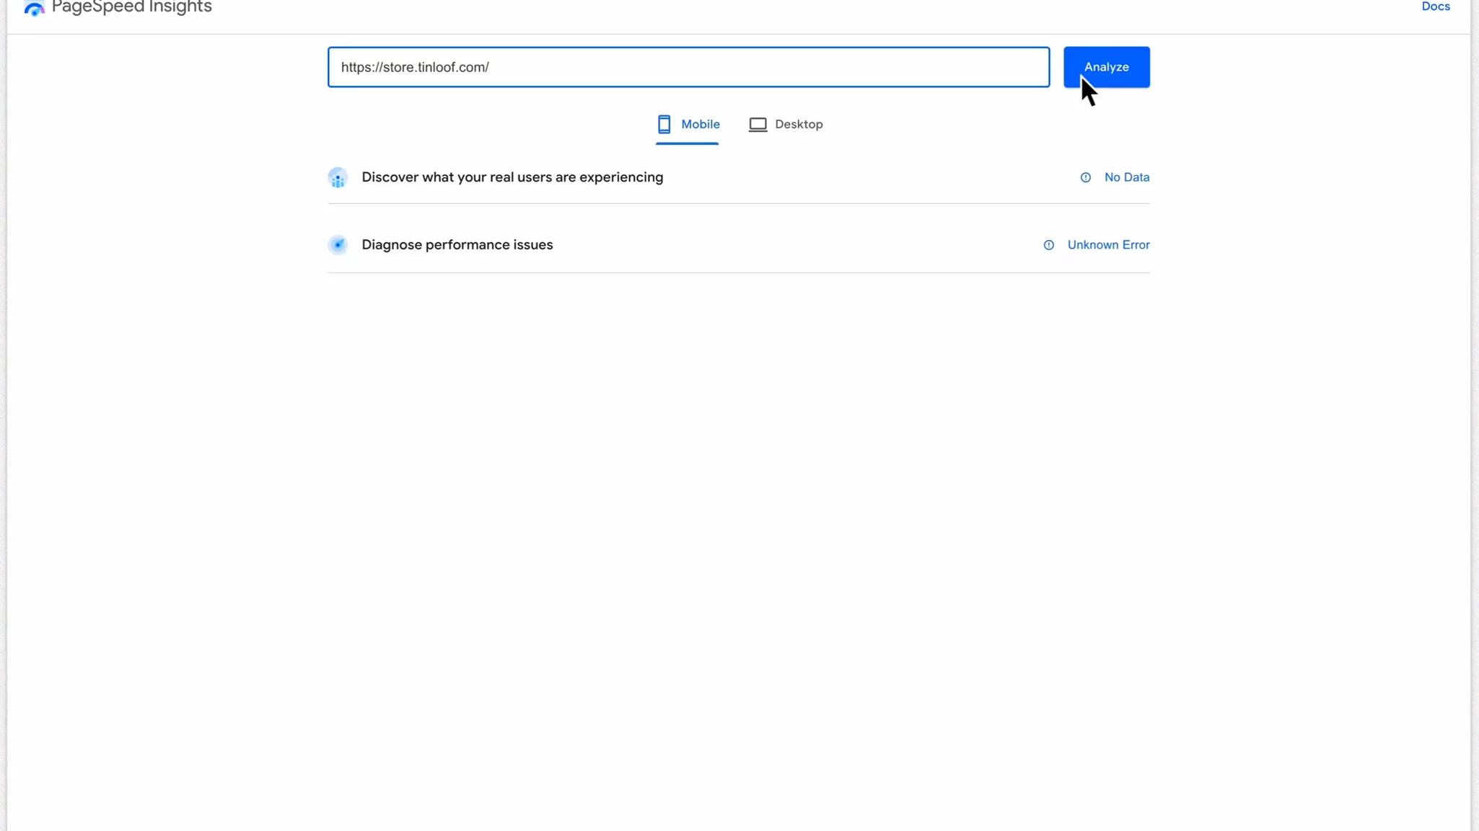Click the blue underline beneath Mobile tab
The height and width of the screenshot is (831, 1479).
[687, 143]
